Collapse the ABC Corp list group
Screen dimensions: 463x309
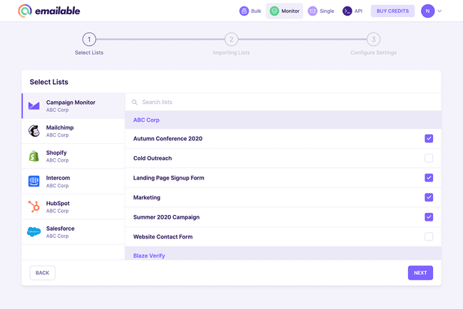[147, 120]
